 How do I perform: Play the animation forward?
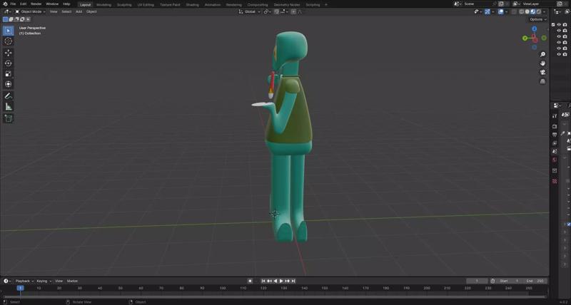tap(281, 281)
